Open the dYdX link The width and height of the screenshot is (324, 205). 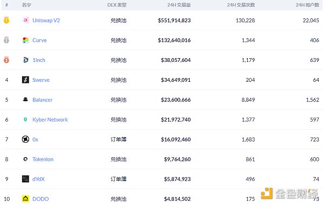coord(38,179)
